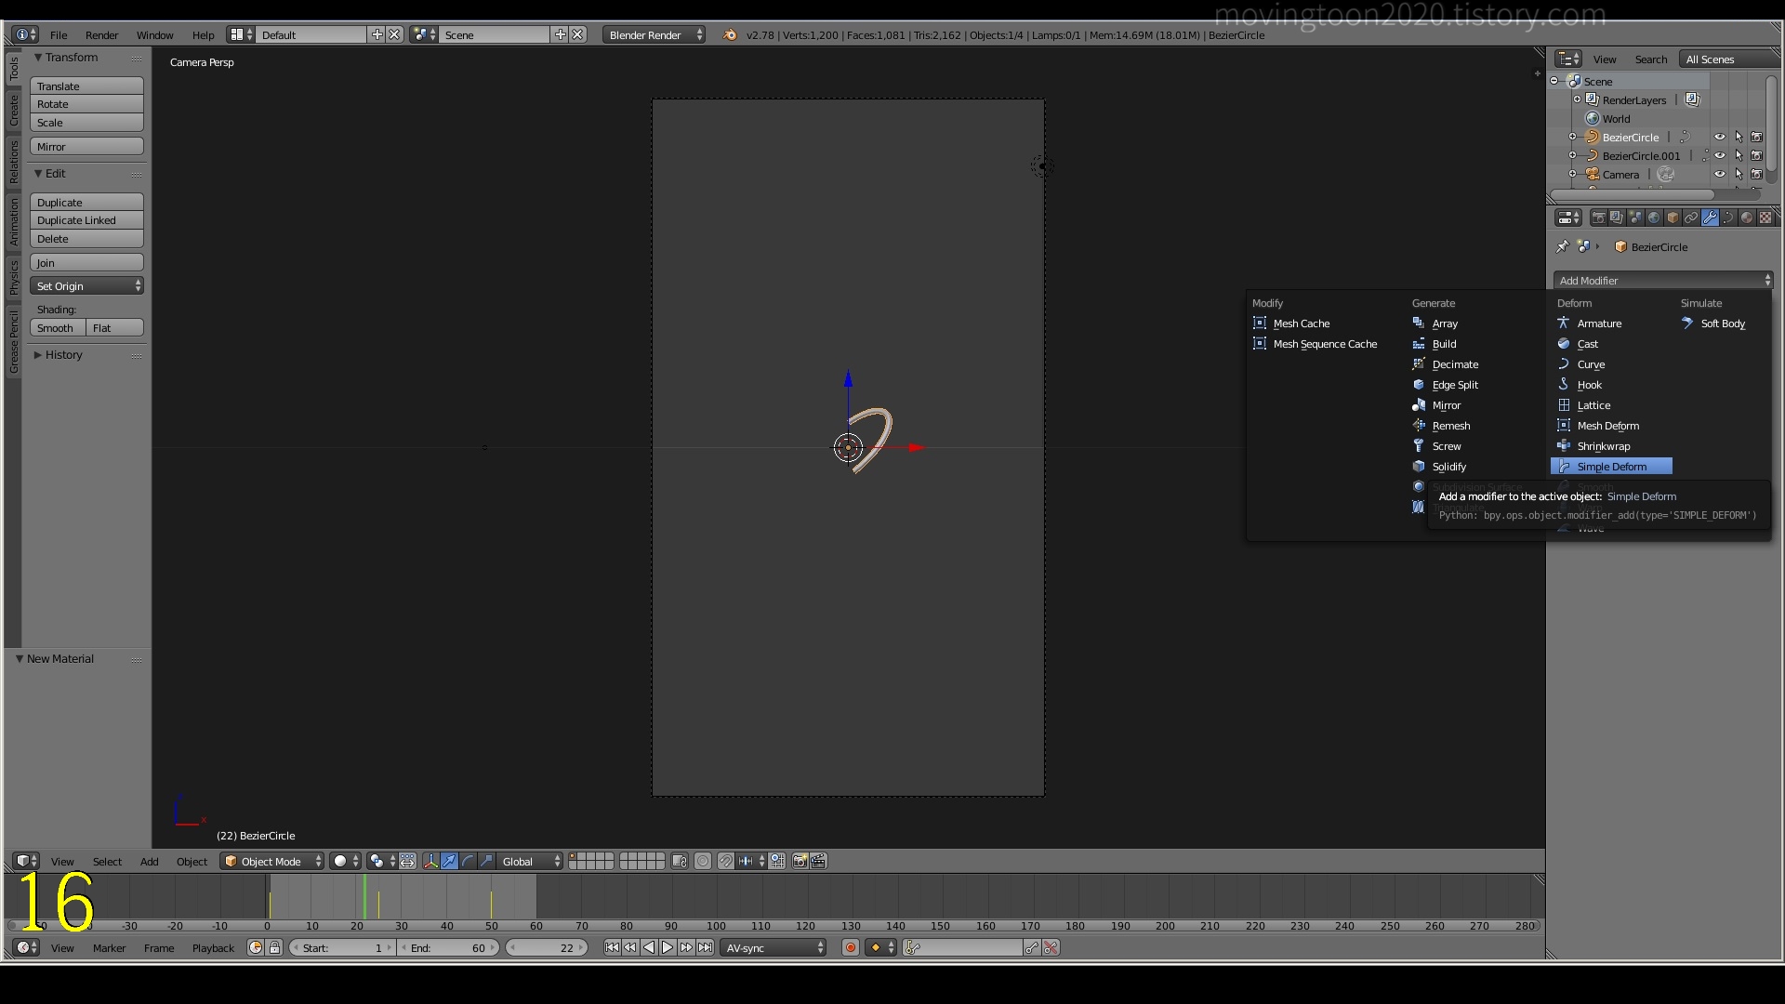Select the Create tab in tool shelf
Viewport: 1785px width, 1004px height.
(13, 111)
